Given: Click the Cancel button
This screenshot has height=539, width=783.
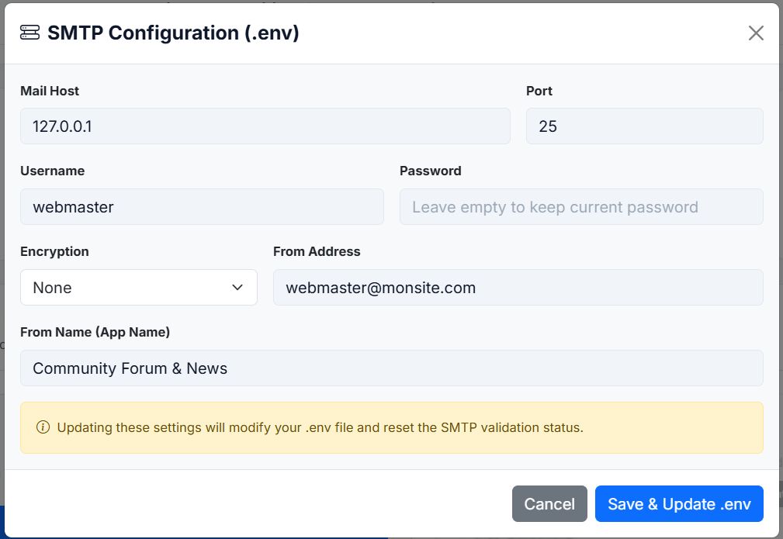Looking at the screenshot, I should [x=549, y=503].
